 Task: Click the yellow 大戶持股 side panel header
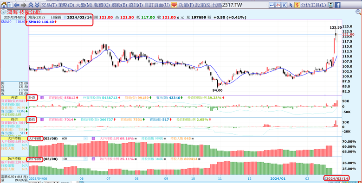(x=14, y=138)
